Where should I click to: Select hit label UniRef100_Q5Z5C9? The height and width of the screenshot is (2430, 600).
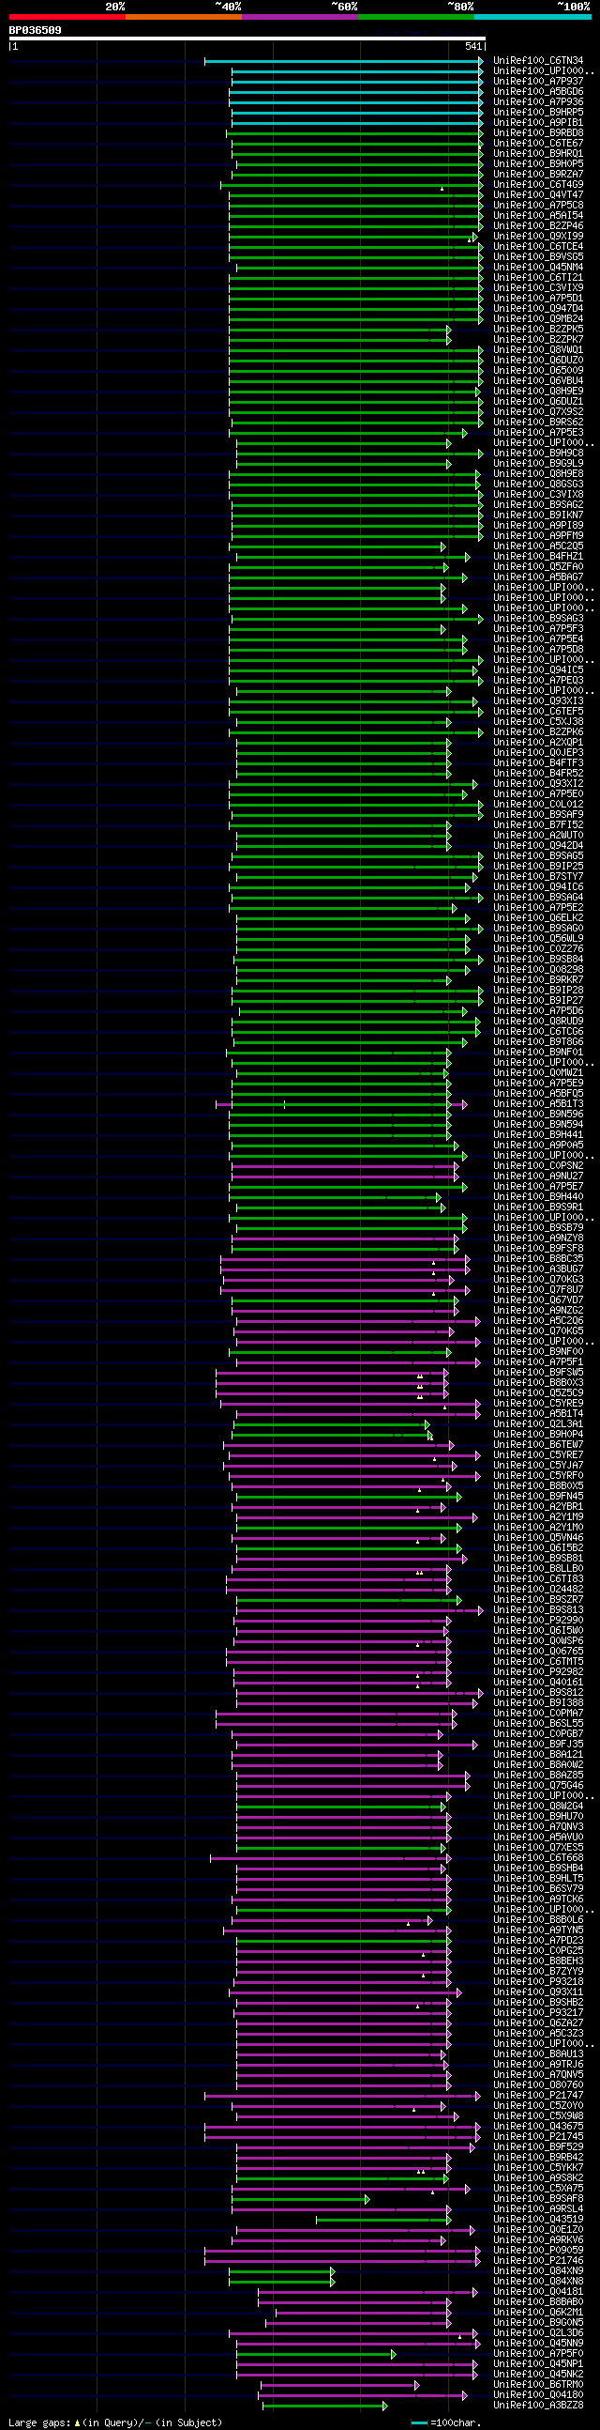tap(538, 1395)
